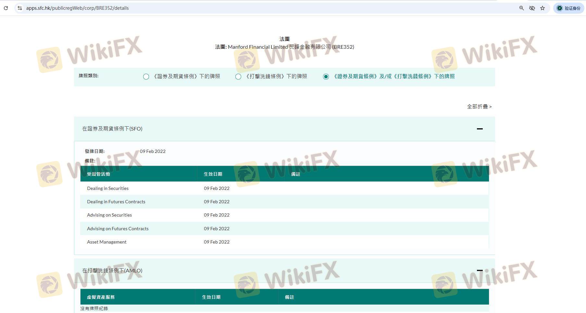586x313 pixels.
Task: Click the Manford Financial Limited company heading
Action: tap(284, 47)
